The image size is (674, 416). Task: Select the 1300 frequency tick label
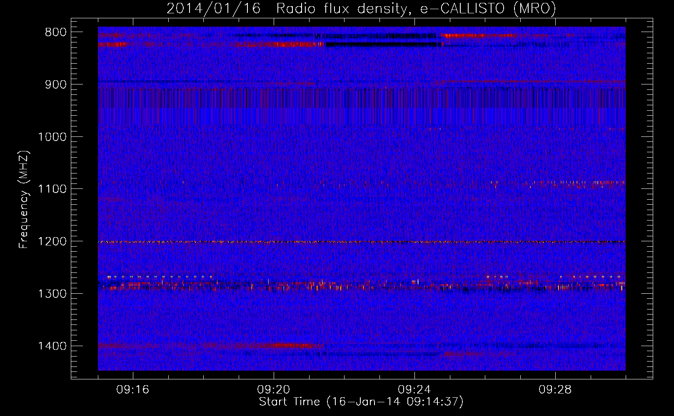[x=52, y=294]
